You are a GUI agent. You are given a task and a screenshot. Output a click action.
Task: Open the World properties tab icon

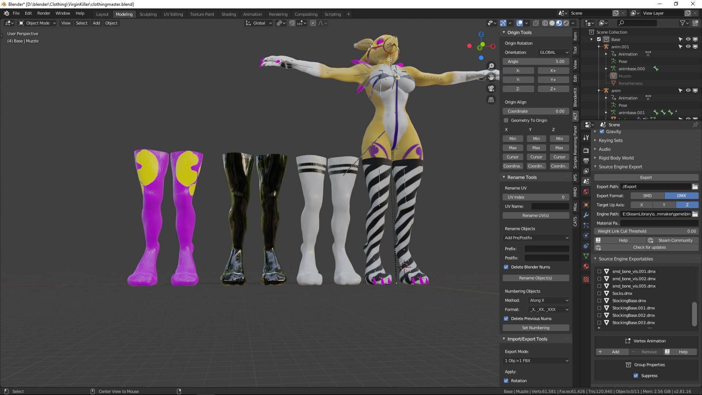tap(586, 192)
